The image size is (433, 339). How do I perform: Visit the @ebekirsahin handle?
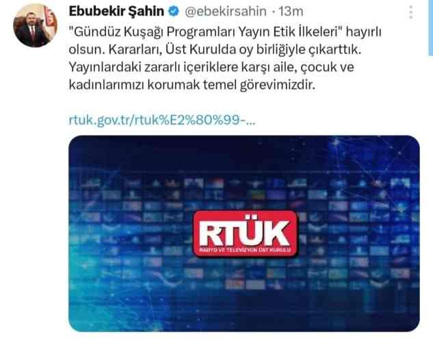pos(225,12)
